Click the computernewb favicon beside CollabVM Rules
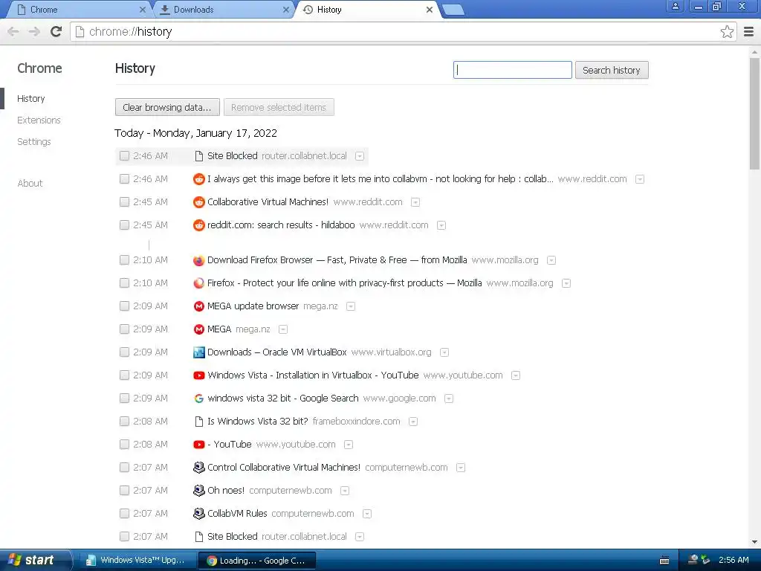The width and height of the screenshot is (761, 571). 199,514
